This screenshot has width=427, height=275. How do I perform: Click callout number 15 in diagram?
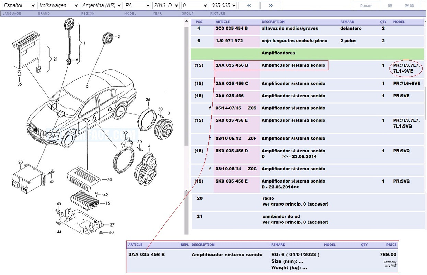(x=108, y=203)
